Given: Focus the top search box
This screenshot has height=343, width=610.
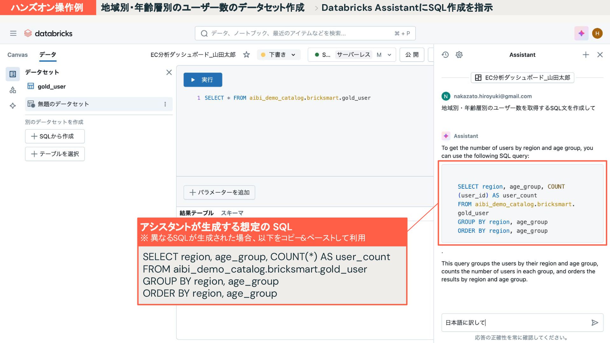Looking at the screenshot, I should pyautogui.click(x=305, y=33).
